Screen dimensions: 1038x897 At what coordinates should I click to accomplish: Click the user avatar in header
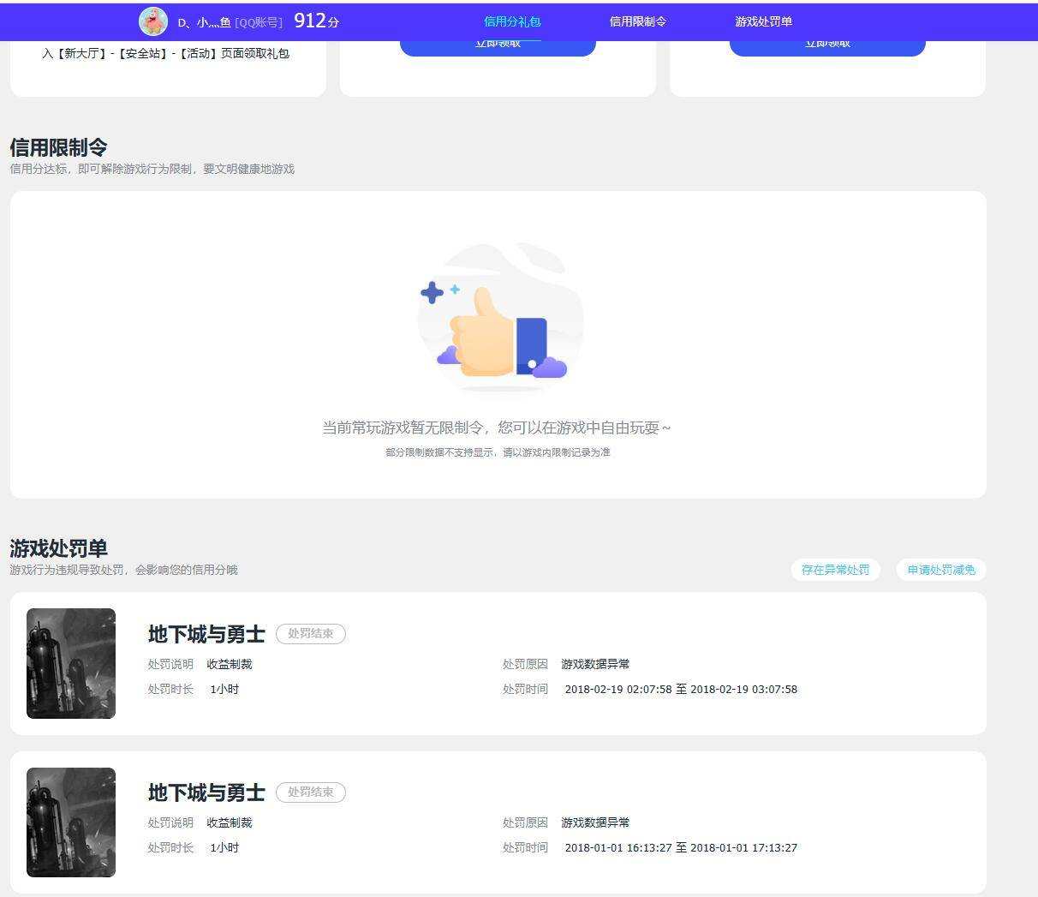point(152,21)
